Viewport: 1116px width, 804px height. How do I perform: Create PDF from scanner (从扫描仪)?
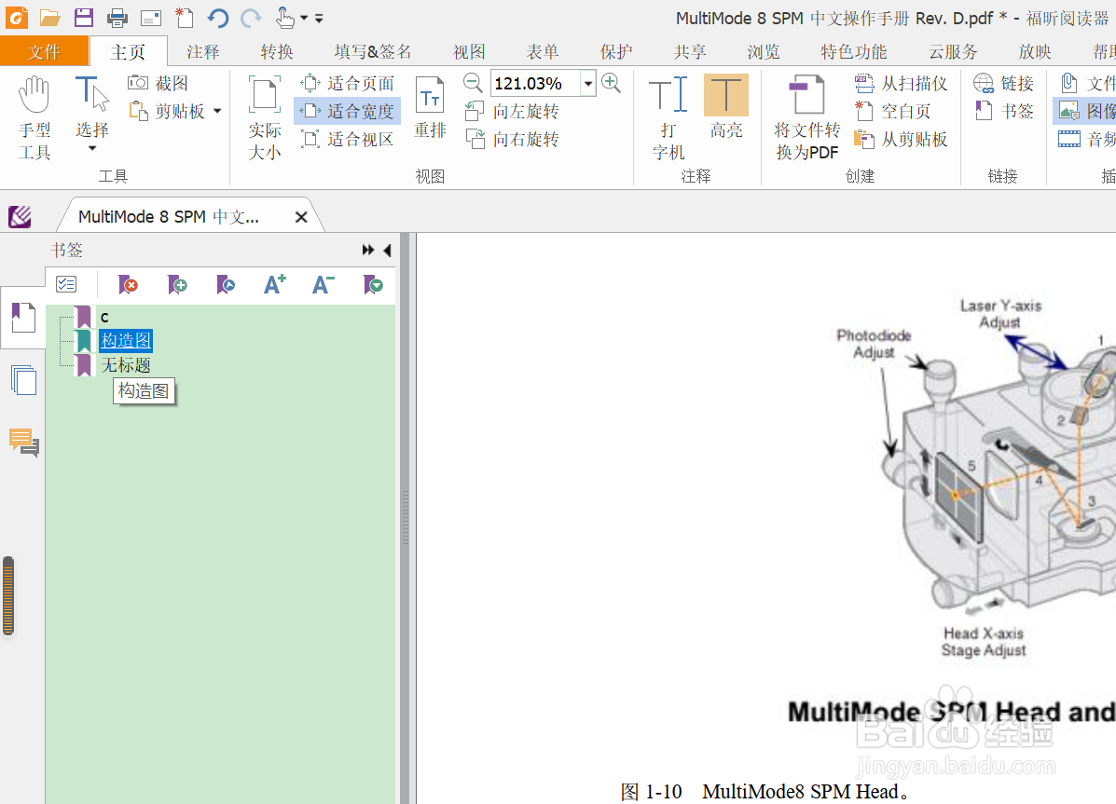pyautogui.click(x=901, y=83)
